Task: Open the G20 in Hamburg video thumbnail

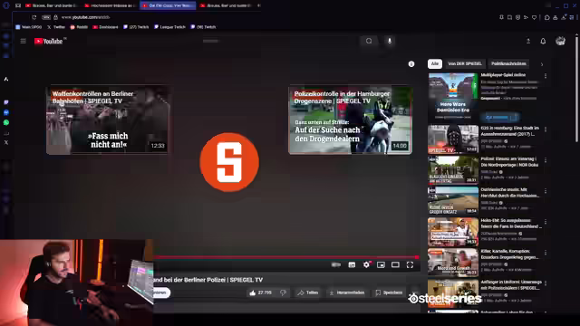Action: tap(453, 139)
